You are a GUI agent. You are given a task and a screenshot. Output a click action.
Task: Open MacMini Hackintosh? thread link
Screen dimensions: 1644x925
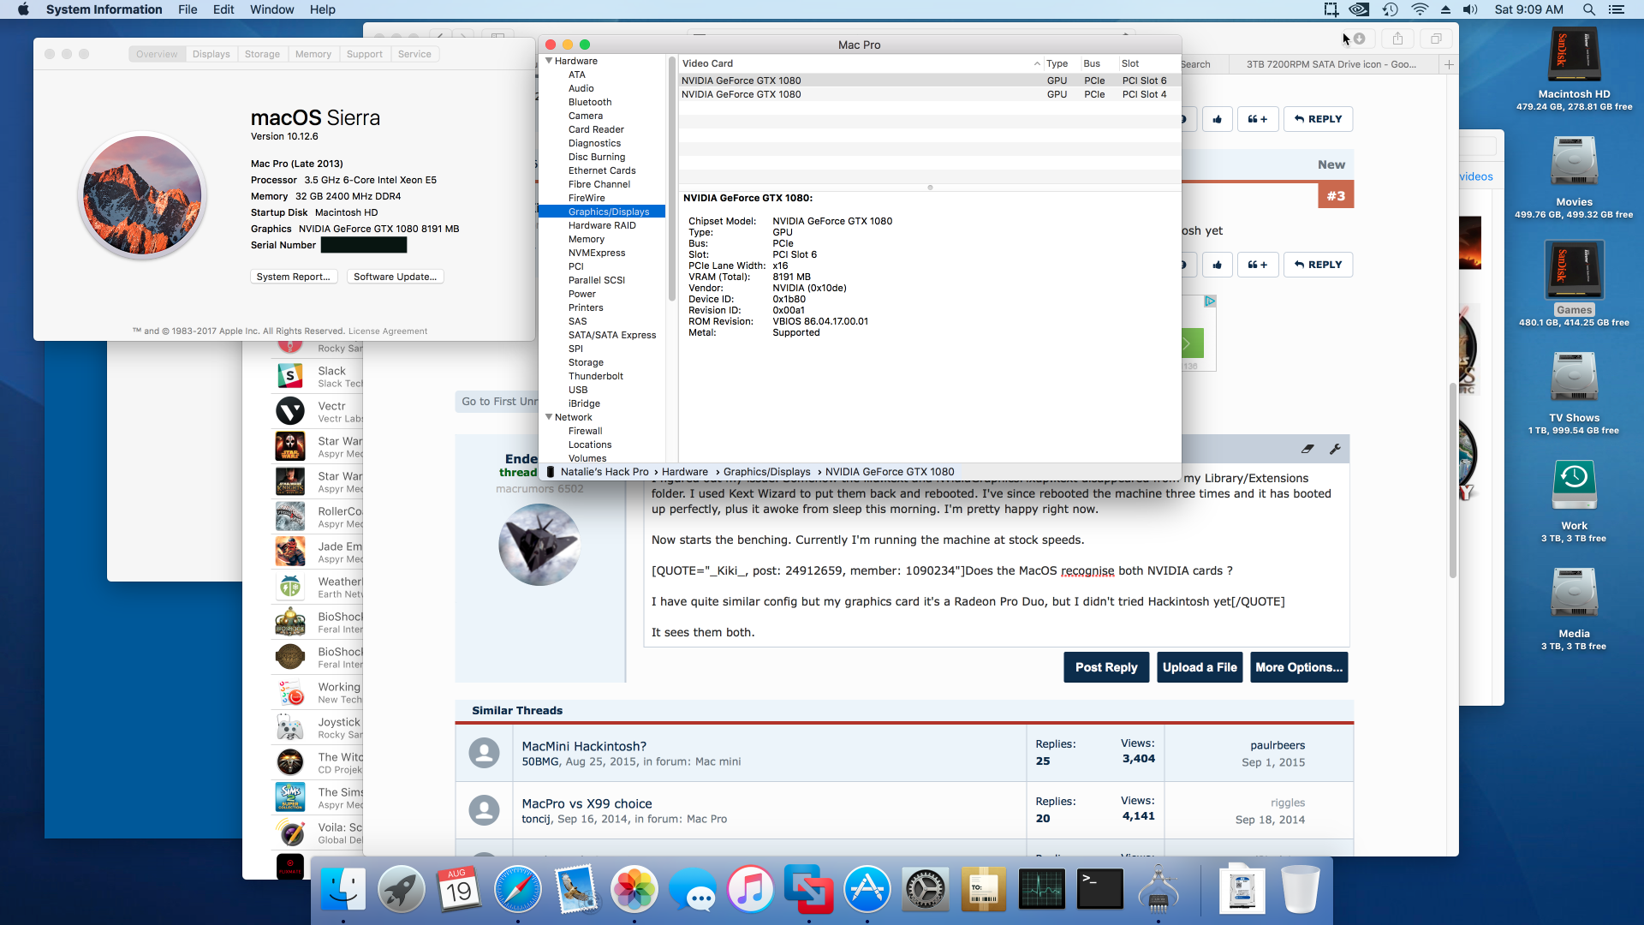point(584,746)
